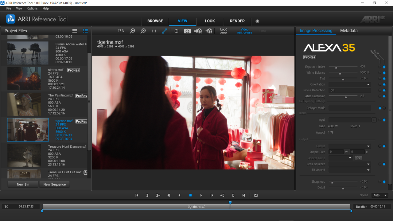Image resolution: width=393 pixels, height=221 pixels.
Task: Click the camera snapshot icon
Action: tap(187, 31)
